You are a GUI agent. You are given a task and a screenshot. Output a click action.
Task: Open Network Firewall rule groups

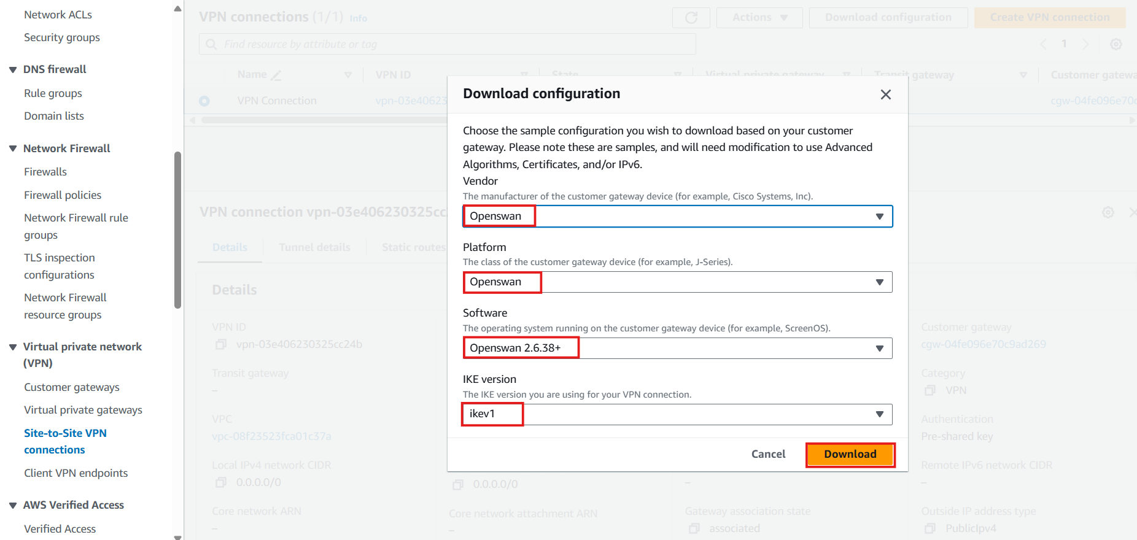76,226
